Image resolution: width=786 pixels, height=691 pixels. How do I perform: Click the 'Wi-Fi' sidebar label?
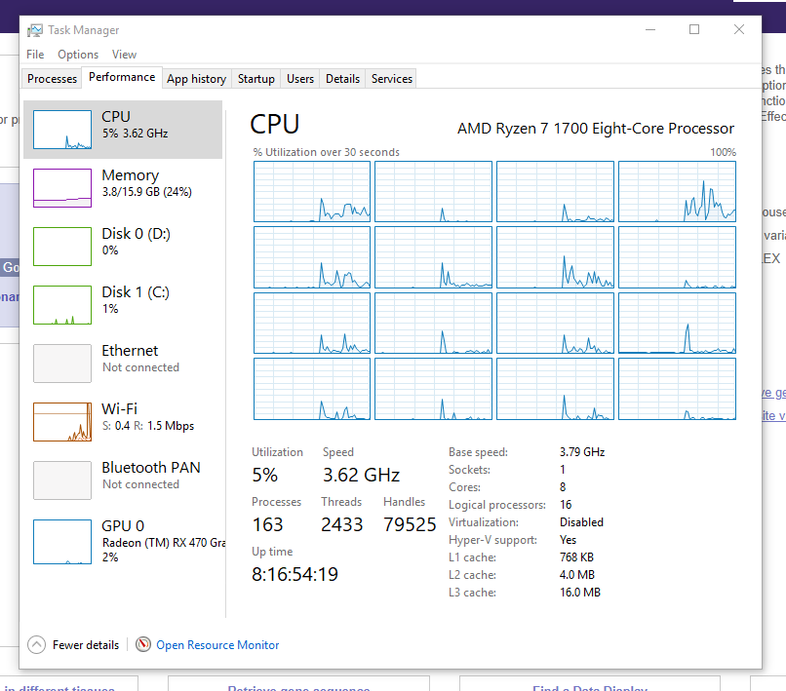[x=119, y=409]
